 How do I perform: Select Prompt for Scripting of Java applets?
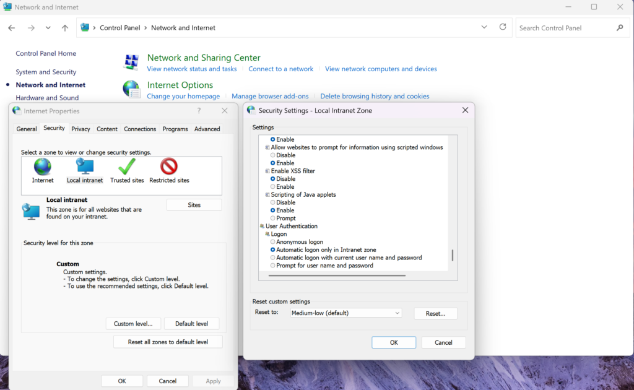coord(273,219)
